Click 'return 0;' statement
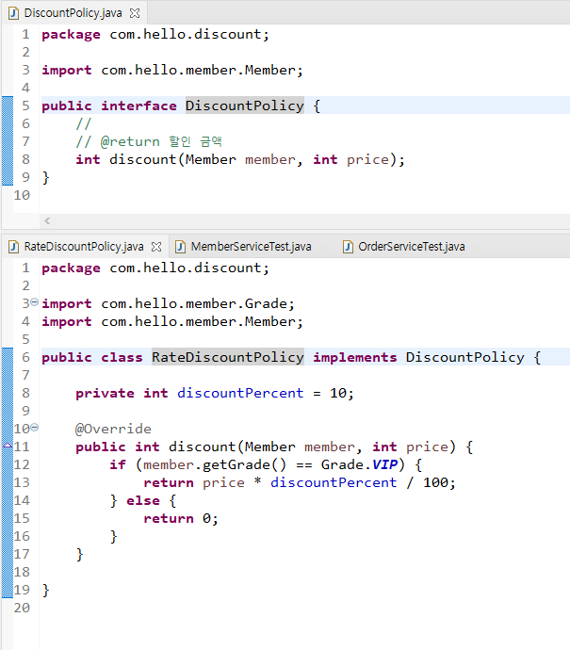Image resolution: width=570 pixels, height=650 pixels. [181, 518]
